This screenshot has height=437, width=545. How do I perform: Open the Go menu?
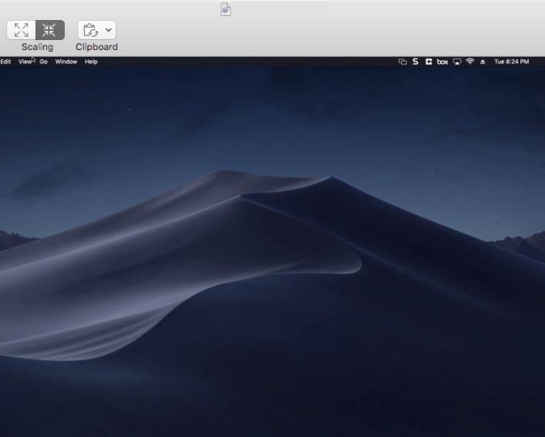coord(43,62)
